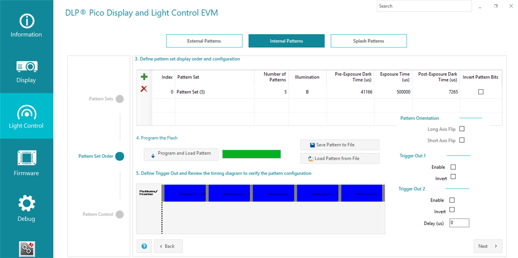This screenshot has height=258, width=518.
Task: Open the Firmware chip section
Action: pos(27,163)
